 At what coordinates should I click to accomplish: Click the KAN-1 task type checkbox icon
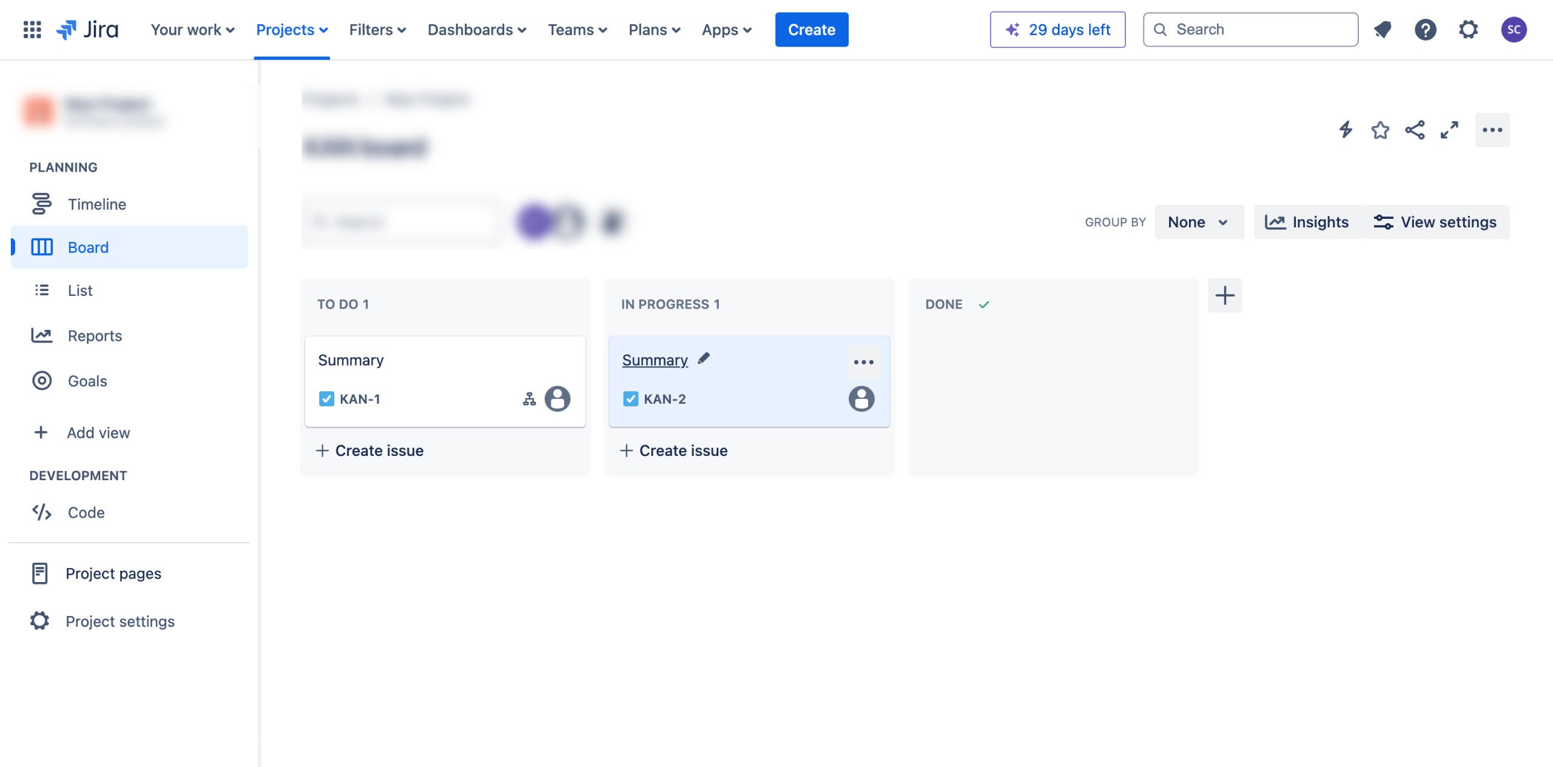coord(326,399)
